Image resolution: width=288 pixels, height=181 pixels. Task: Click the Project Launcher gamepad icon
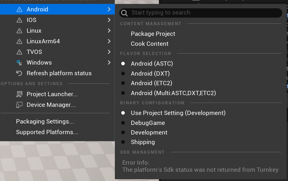(19, 94)
